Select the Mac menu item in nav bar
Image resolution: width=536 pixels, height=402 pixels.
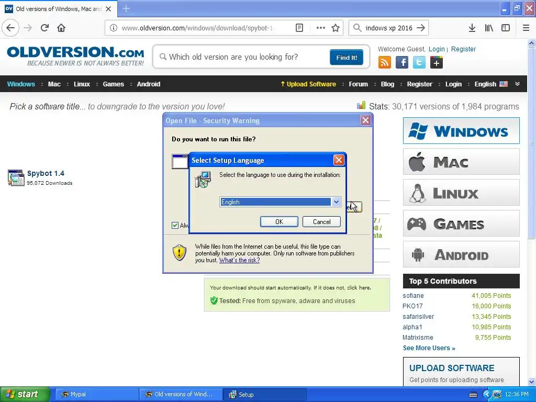click(54, 84)
